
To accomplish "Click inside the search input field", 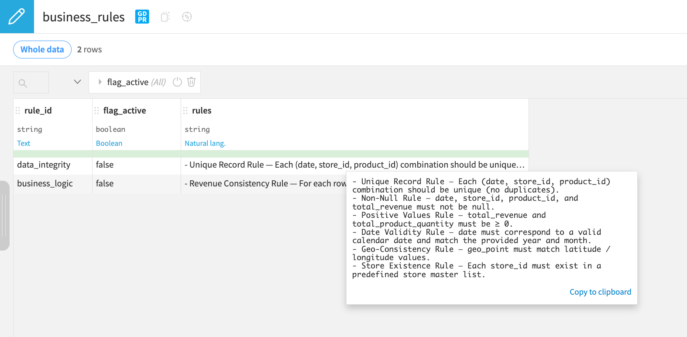I will [31, 82].
